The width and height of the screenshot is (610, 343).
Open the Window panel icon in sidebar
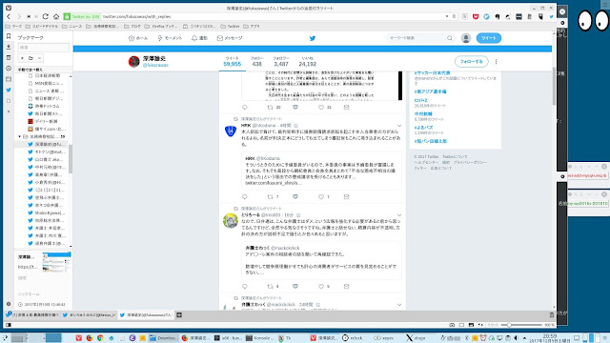click(x=9, y=79)
